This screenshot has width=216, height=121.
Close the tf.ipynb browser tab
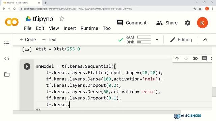pos(39,3)
